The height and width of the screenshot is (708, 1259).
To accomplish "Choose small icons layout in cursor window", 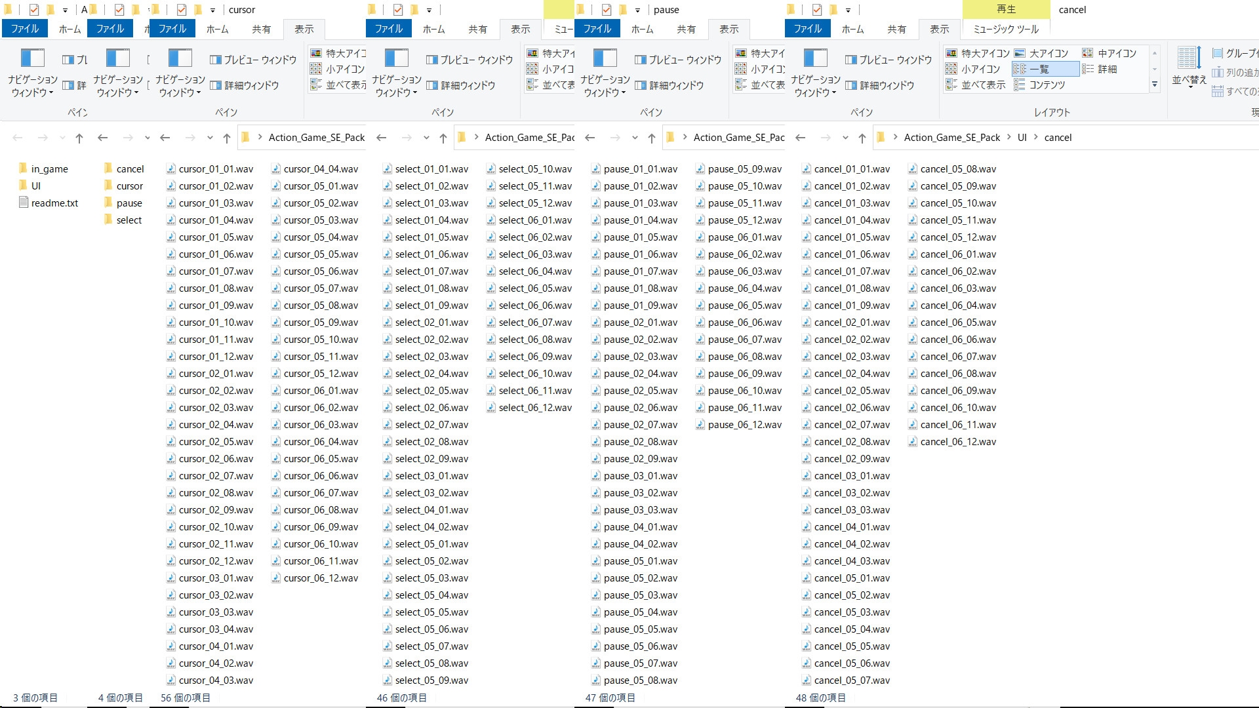I will pyautogui.click(x=337, y=69).
